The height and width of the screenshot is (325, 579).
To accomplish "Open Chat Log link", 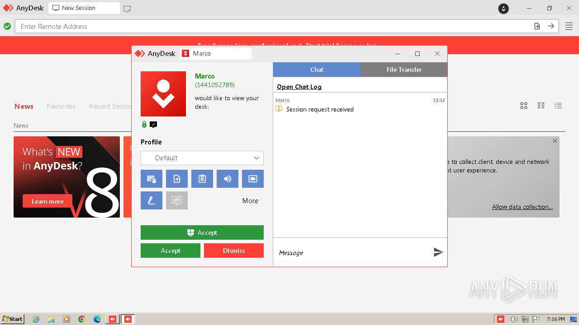I will point(299,87).
